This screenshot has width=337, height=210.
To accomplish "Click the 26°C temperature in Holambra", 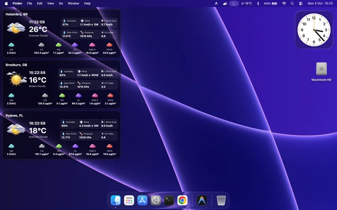I will pos(38,30).
